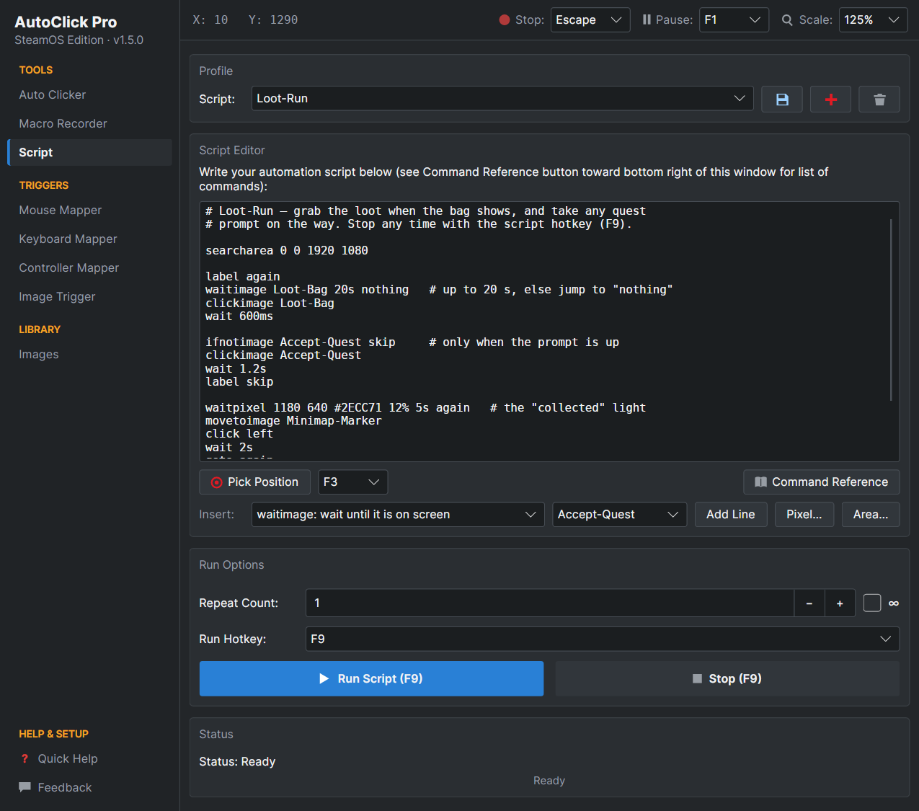Click the Repeat Count input field
The width and height of the screenshot is (919, 811).
550,603
